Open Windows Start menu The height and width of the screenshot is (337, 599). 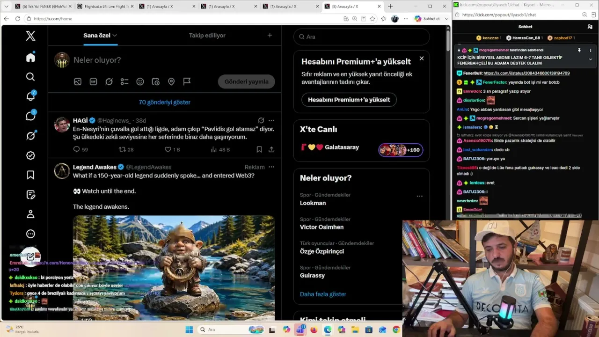(189, 330)
